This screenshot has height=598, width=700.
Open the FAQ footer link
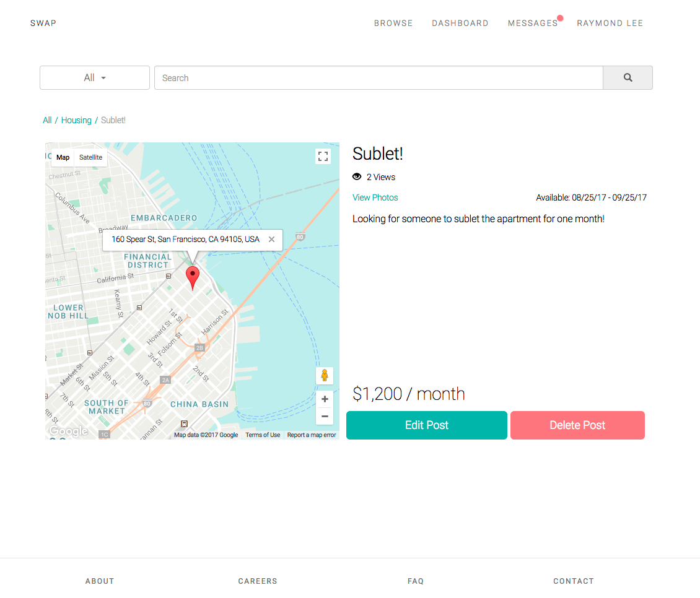416,581
